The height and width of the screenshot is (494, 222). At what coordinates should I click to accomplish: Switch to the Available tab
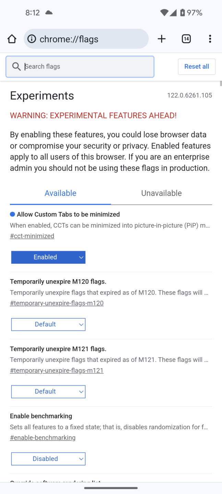[60, 193]
